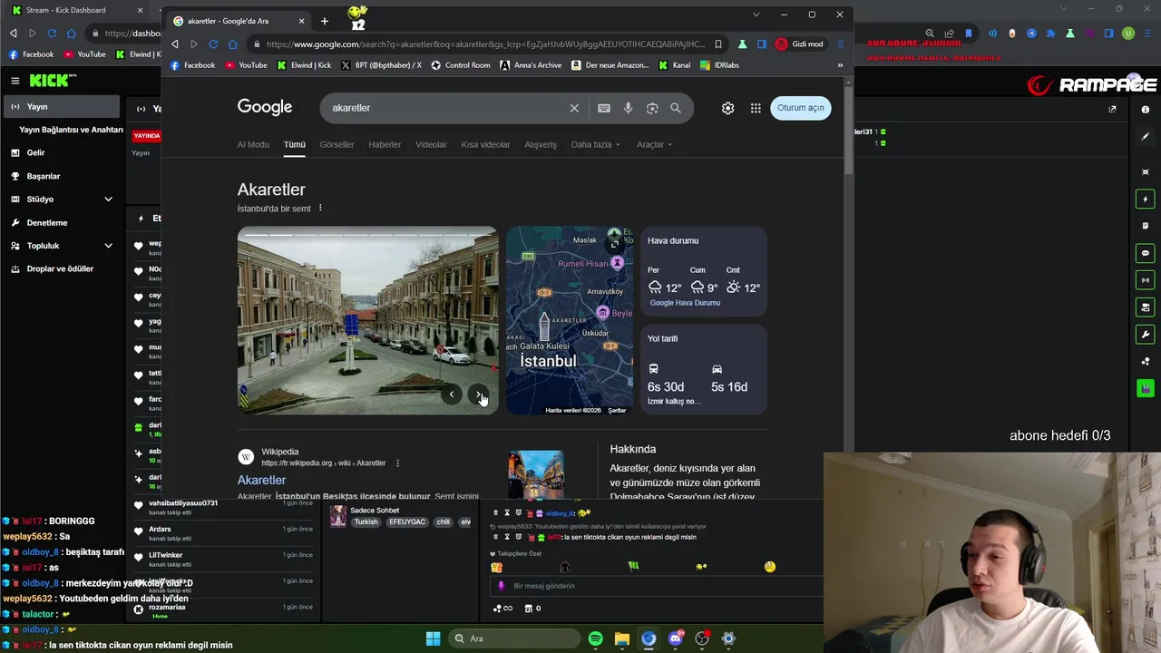Open Google Lens image search
The width and height of the screenshot is (1161, 653).
(652, 108)
